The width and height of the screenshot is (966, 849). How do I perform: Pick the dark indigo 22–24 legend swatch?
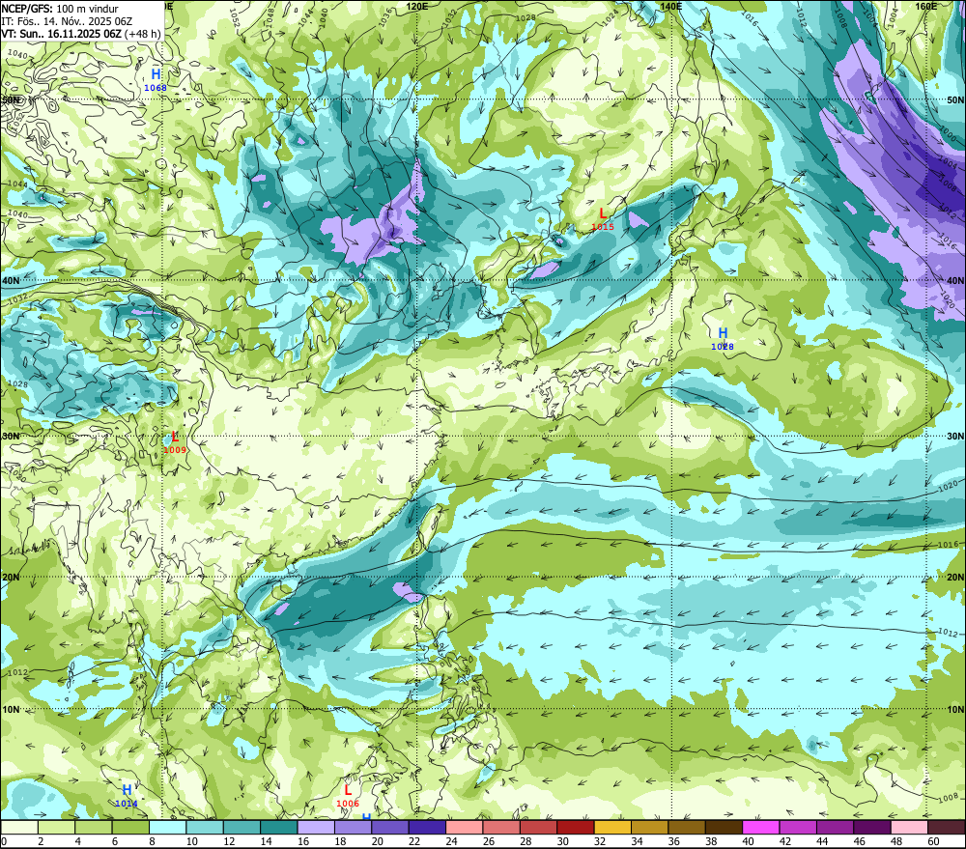427,827
